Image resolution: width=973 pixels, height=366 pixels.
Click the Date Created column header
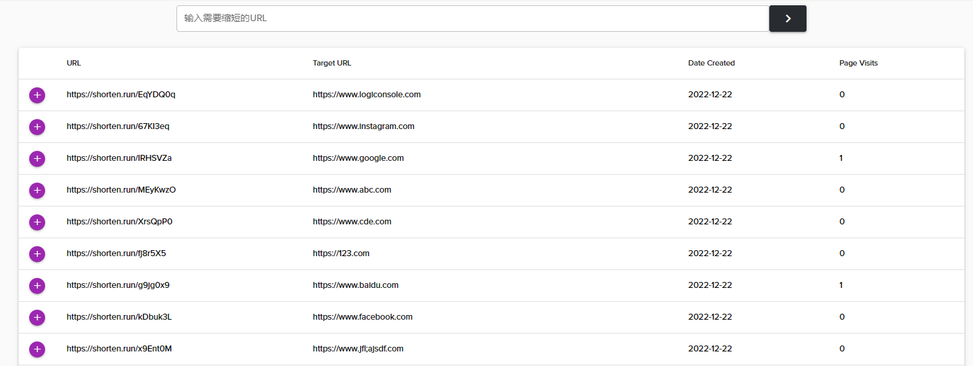pyautogui.click(x=712, y=63)
